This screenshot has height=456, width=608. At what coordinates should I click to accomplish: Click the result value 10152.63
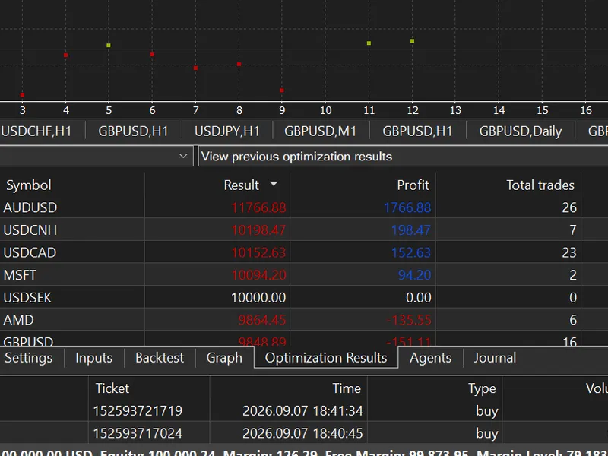pos(258,253)
